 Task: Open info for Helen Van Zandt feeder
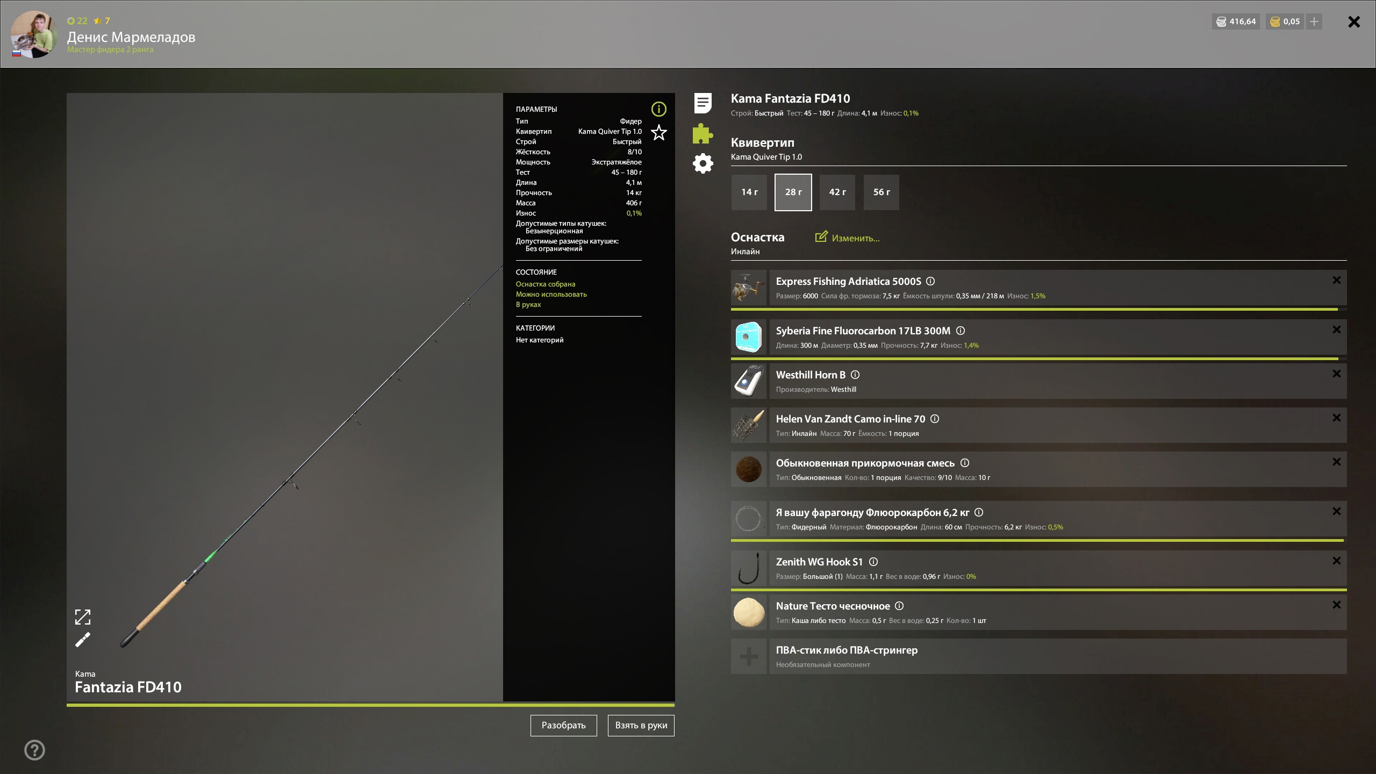935,419
